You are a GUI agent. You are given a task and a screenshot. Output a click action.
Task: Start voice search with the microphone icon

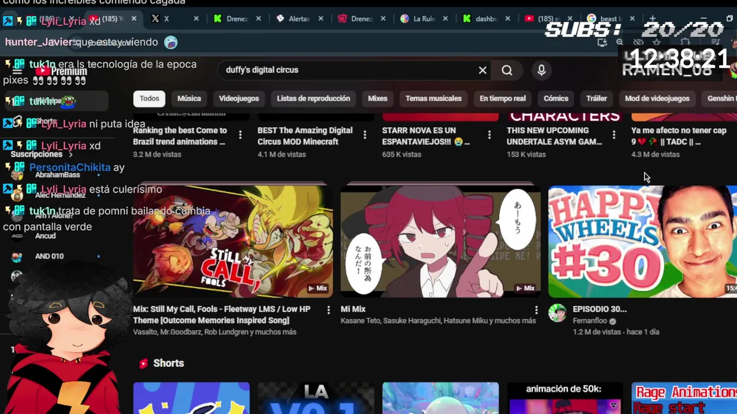coord(541,70)
